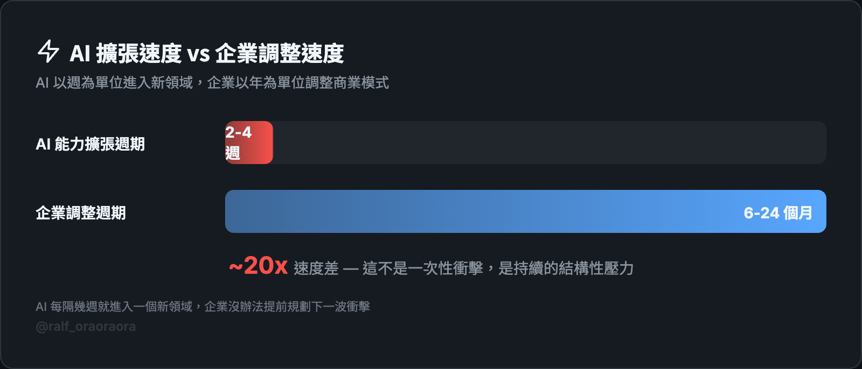Click the "AI 擴張速度" part of the title

click(126, 53)
